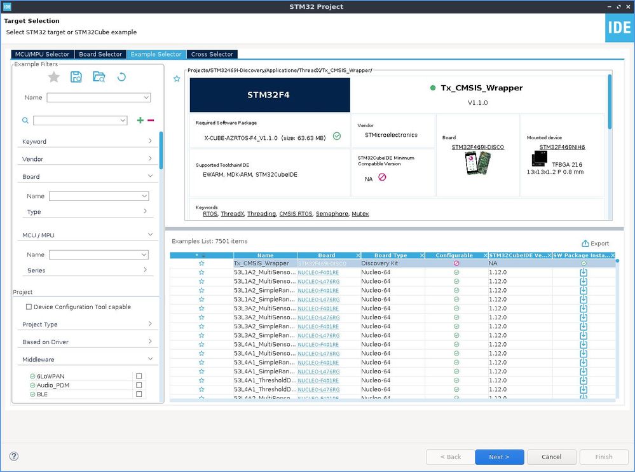Screen dimensions: 635x472
Task: Click the filters panel vertical scrollbar
Action: [161, 150]
